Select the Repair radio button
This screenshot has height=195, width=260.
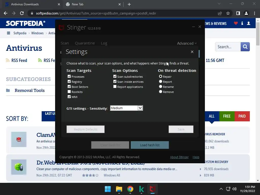click(160, 76)
